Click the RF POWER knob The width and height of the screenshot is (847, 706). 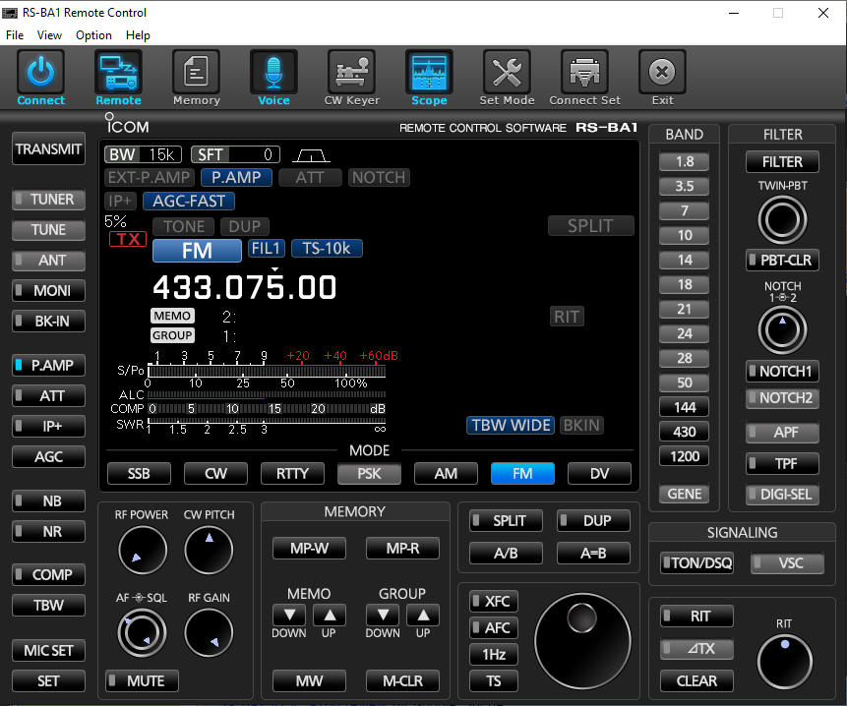coord(143,551)
